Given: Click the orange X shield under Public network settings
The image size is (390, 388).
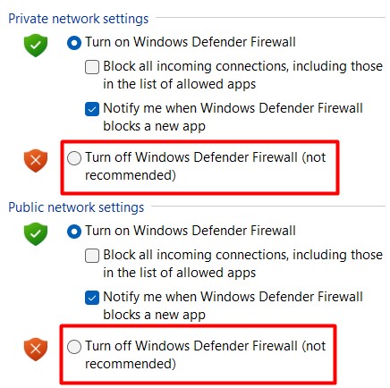Looking at the screenshot, I should [36, 349].
